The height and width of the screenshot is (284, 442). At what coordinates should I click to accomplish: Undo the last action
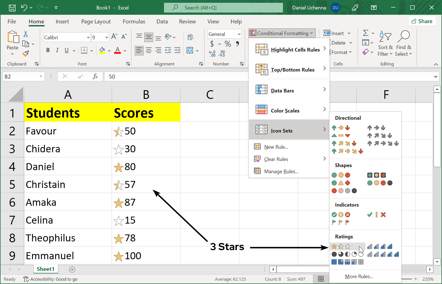pyautogui.click(x=24, y=8)
